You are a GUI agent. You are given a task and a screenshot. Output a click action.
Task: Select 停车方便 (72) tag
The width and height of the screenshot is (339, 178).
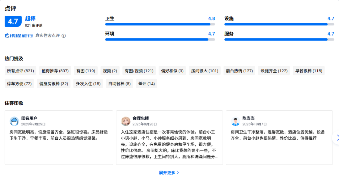(19, 84)
